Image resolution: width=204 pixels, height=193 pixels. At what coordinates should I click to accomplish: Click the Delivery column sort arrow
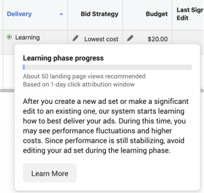tap(61, 14)
